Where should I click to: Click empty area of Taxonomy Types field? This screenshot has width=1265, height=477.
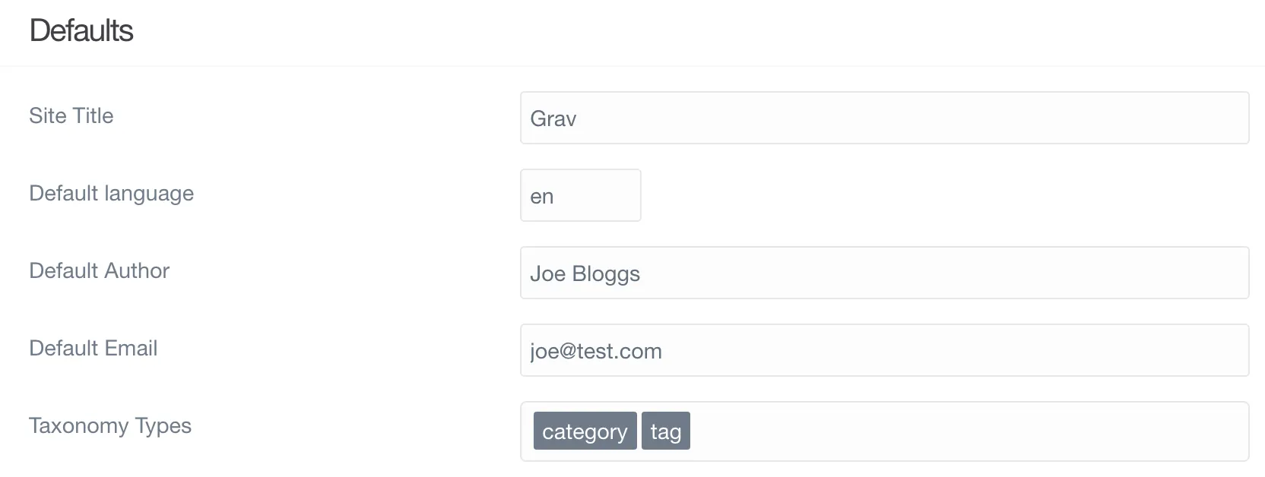965,431
